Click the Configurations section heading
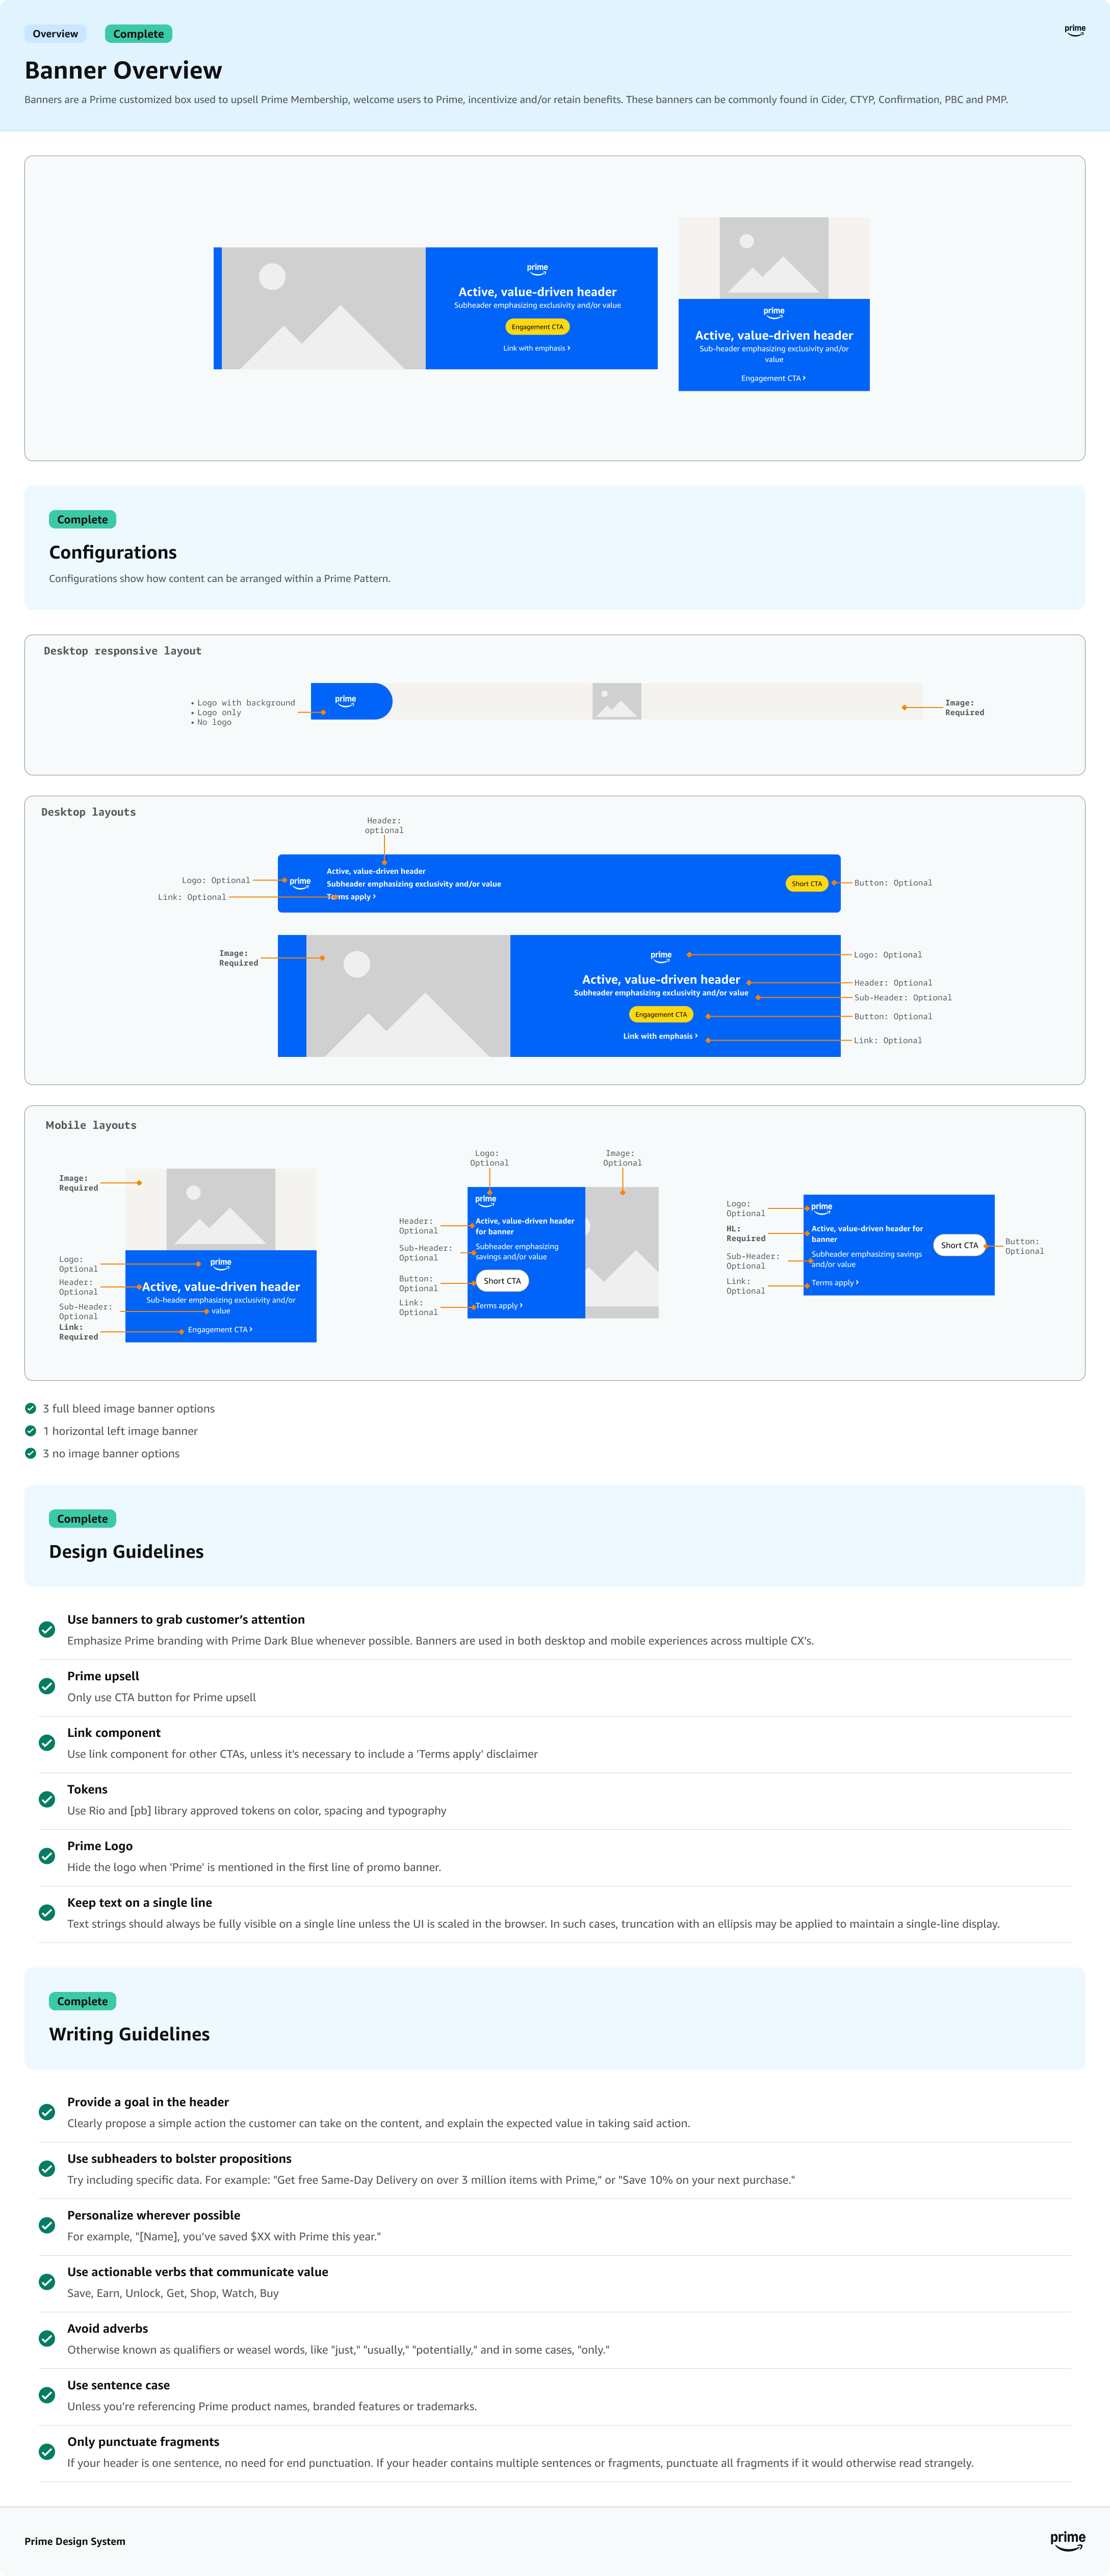Viewport: 1110px width, 2576px height. coord(113,553)
